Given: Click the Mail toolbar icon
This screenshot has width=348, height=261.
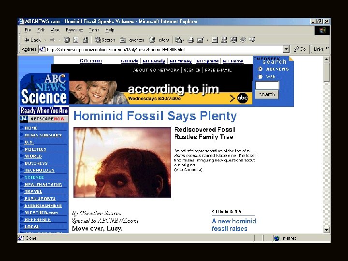Looking at the screenshot, I should (x=178, y=40).
